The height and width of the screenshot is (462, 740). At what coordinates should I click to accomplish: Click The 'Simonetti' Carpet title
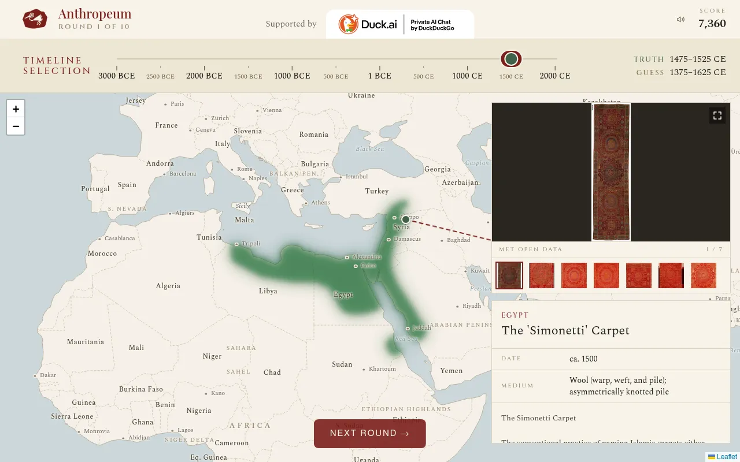click(x=565, y=331)
